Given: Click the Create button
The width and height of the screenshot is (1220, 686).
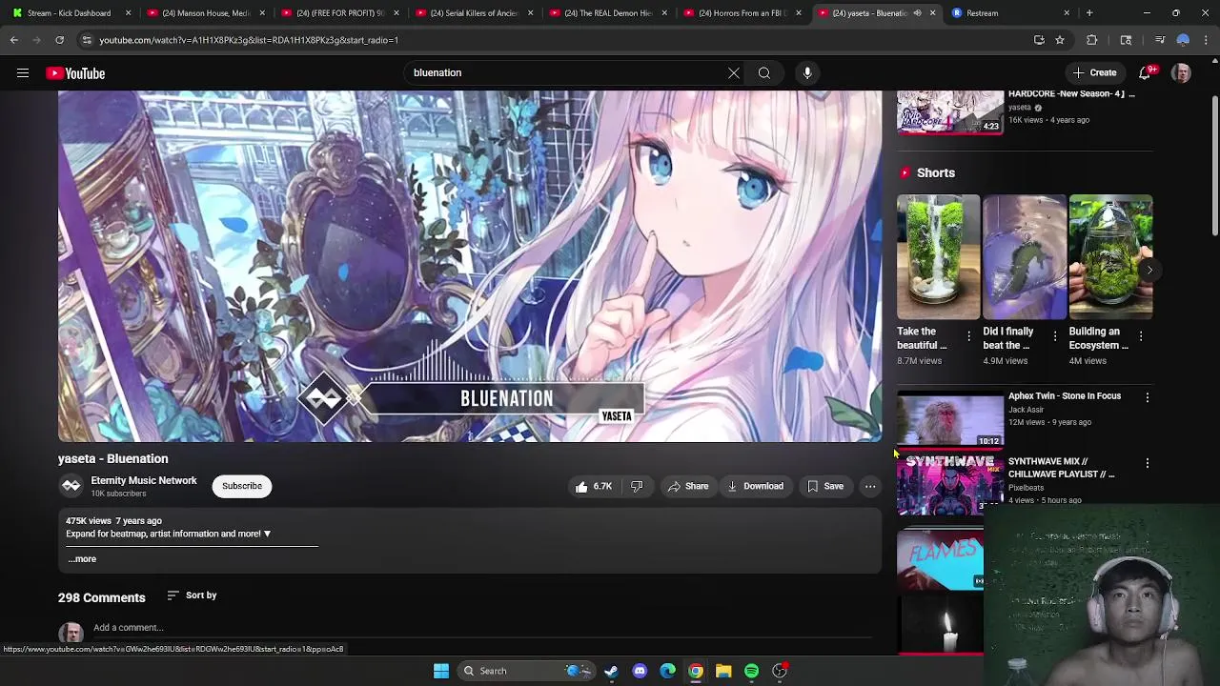Looking at the screenshot, I should (1095, 73).
